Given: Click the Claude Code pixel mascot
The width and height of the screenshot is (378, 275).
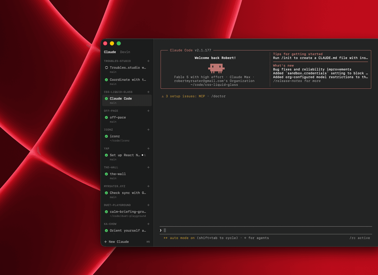Looking at the screenshot, I should [x=216, y=68].
